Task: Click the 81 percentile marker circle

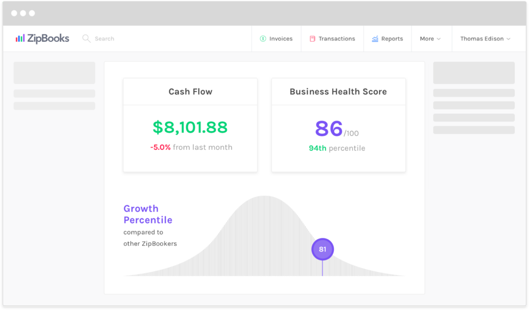Action: (x=323, y=249)
